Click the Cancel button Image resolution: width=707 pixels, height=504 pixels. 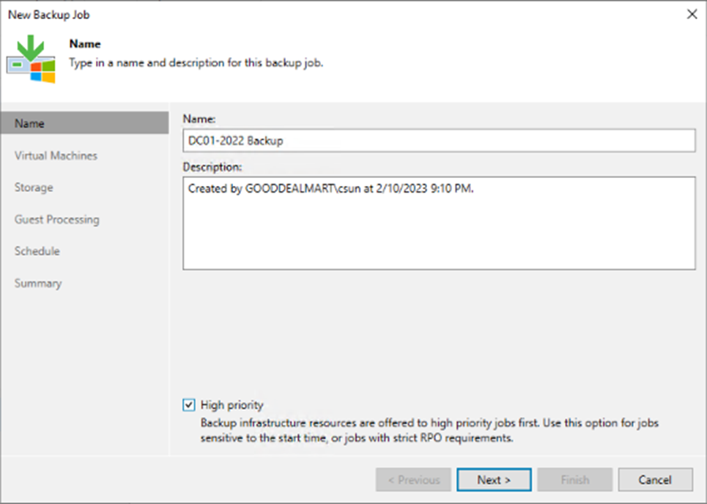point(654,480)
